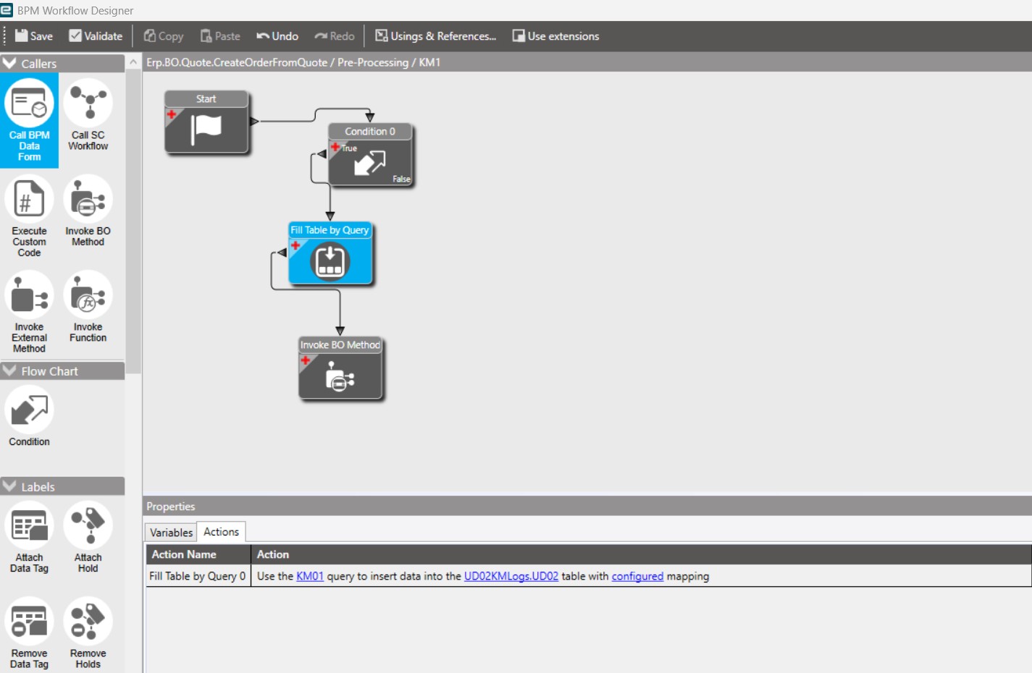Select the Condition 0 node
The width and height of the screenshot is (1032, 673).
pos(370,155)
